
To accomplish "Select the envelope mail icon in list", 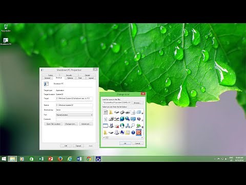I will (139, 112).
